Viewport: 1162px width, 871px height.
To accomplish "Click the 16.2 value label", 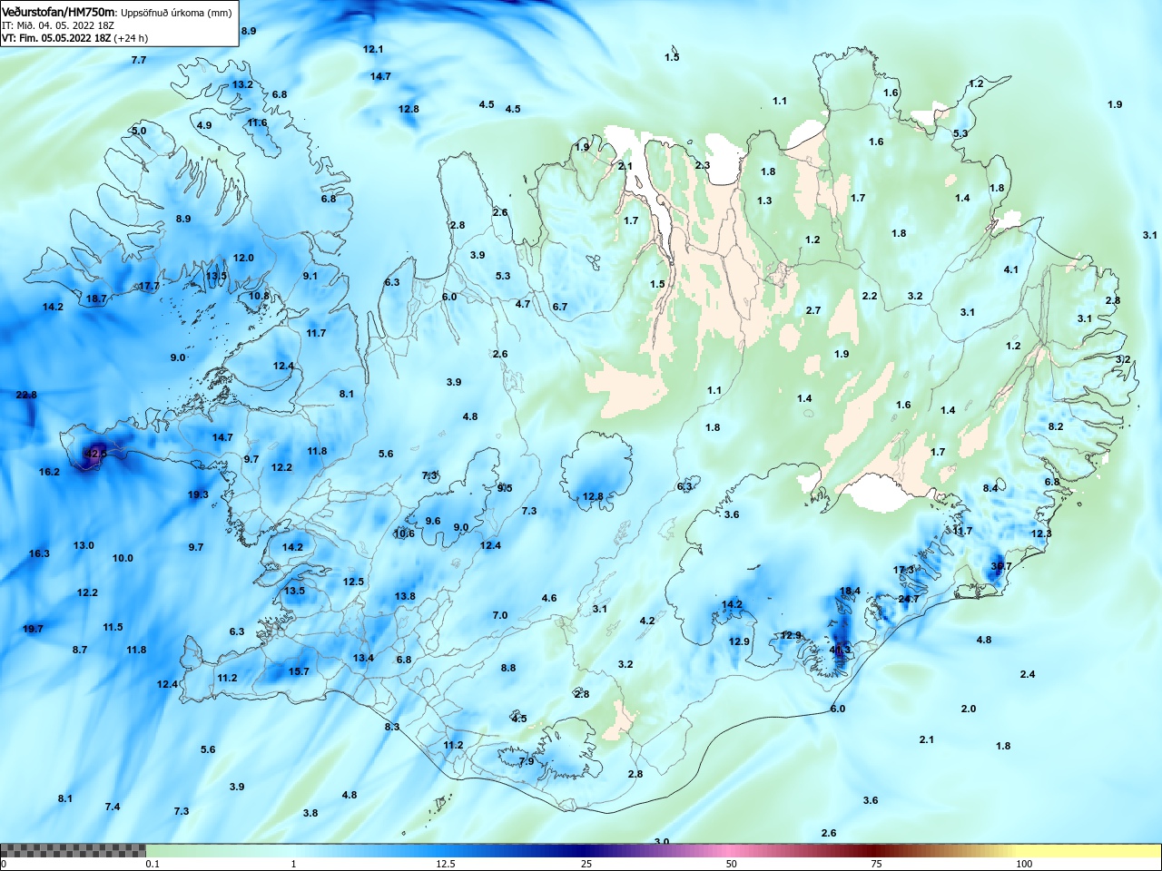I will (49, 472).
